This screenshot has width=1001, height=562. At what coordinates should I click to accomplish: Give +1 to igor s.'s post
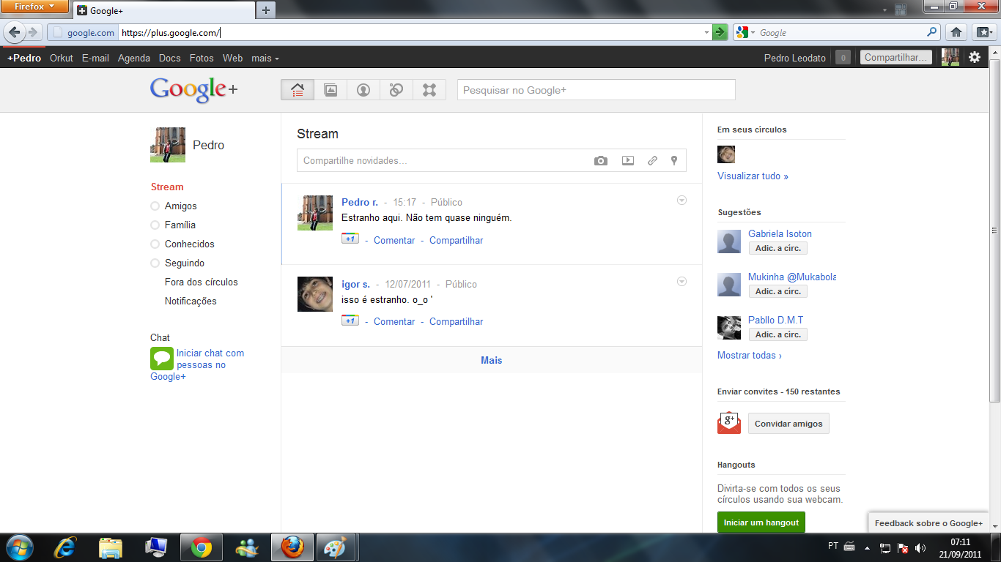click(x=350, y=320)
